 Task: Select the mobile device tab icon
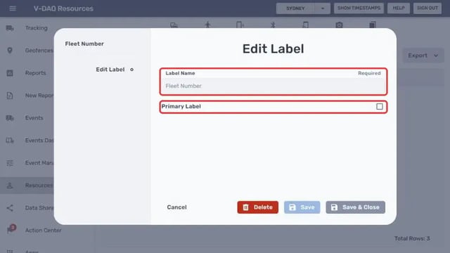click(240, 25)
